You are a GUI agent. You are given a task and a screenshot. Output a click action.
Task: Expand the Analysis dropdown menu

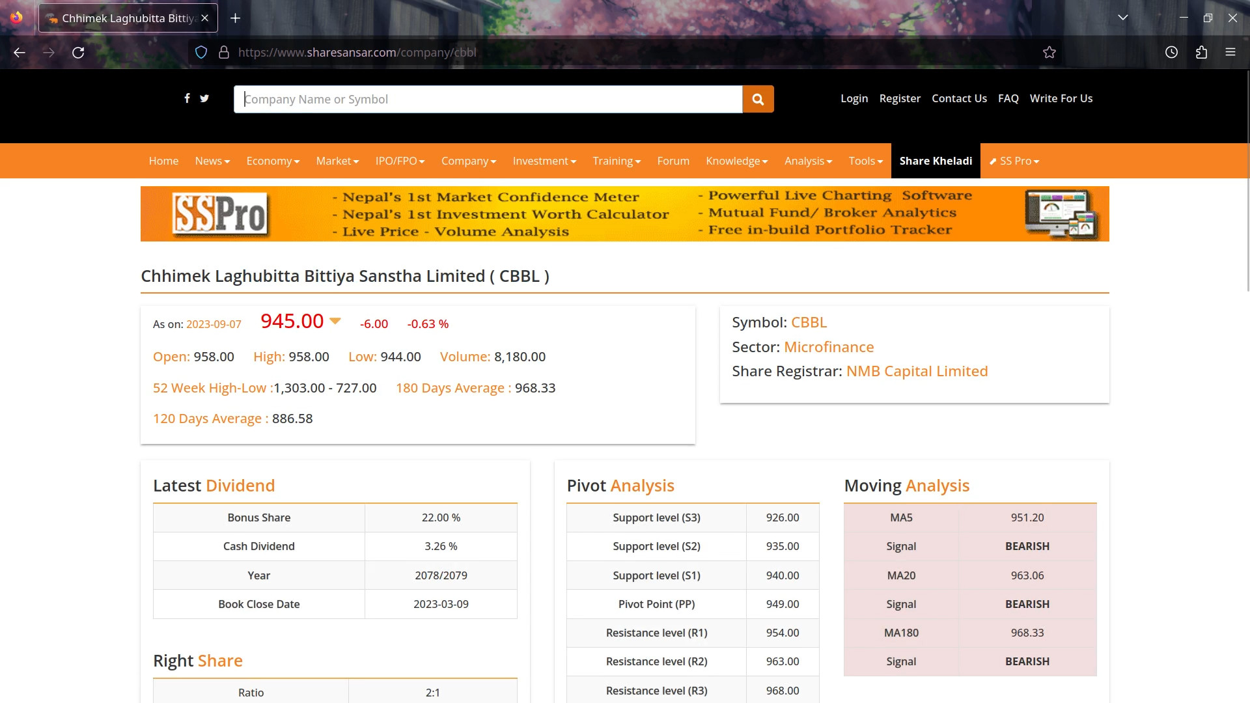808,161
